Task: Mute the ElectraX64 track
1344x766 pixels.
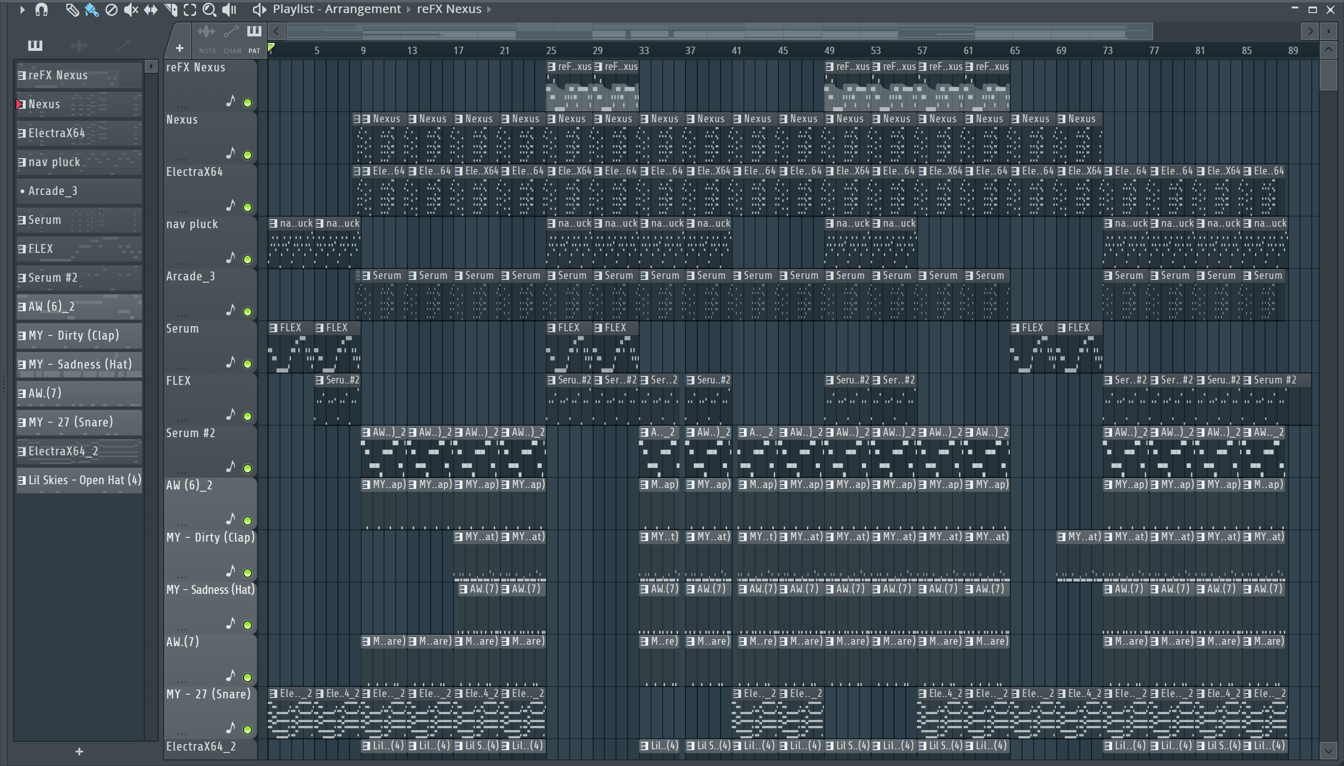Action: pyautogui.click(x=247, y=207)
